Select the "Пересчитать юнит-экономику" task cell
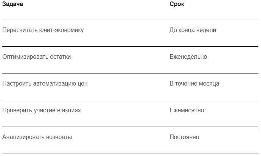261x156 pixels. coord(43,30)
